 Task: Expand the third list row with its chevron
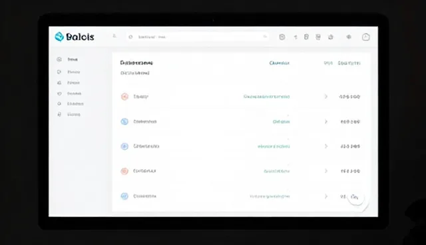click(325, 146)
